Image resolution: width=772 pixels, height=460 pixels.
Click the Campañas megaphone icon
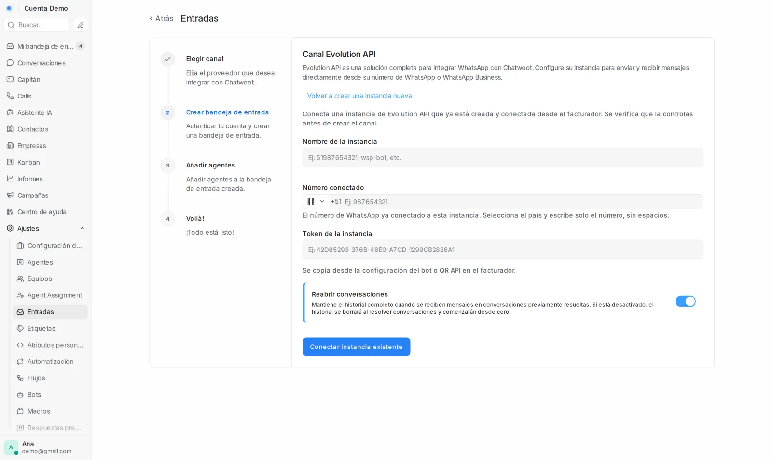point(10,195)
